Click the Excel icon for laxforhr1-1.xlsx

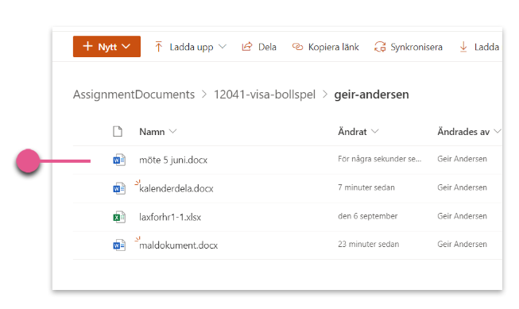click(119, 217)
